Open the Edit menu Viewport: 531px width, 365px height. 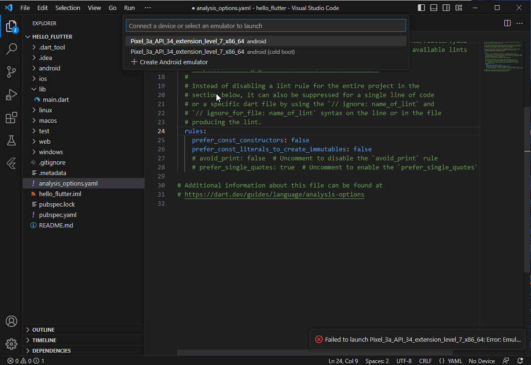42,8
